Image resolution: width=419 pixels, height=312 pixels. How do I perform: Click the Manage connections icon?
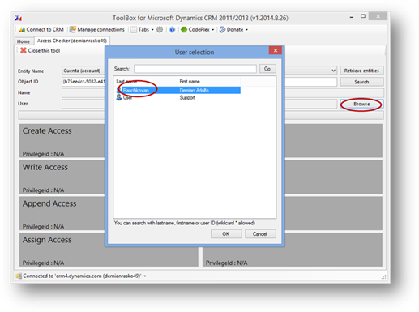pyautogui.click(x=72, y=29)
